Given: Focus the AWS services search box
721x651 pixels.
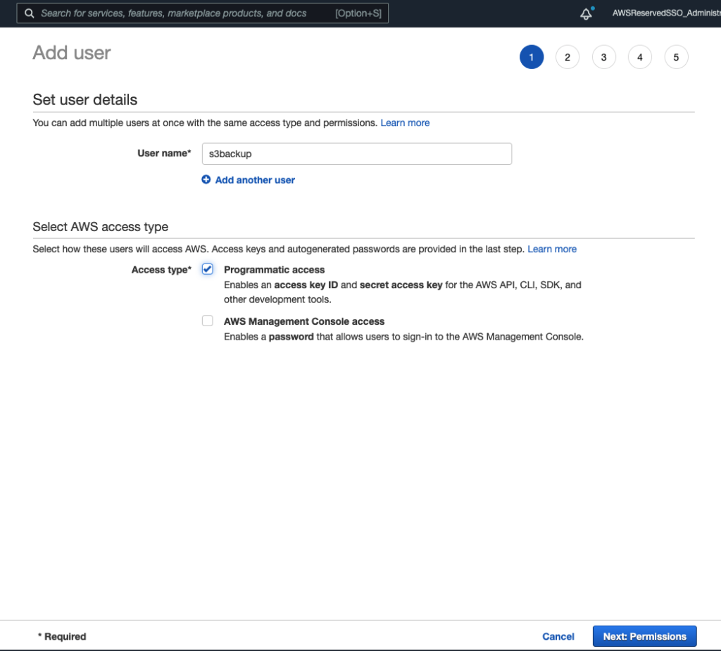Looking at the screenshot, I should [202, 13].
